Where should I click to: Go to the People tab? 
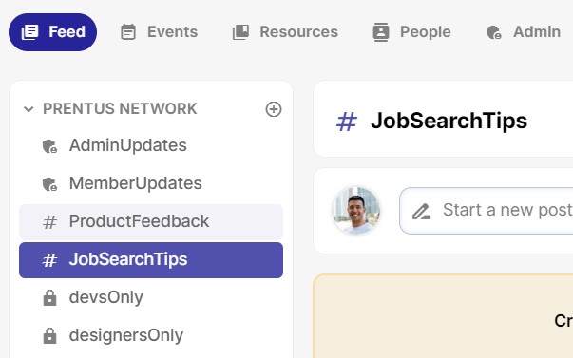411,32
